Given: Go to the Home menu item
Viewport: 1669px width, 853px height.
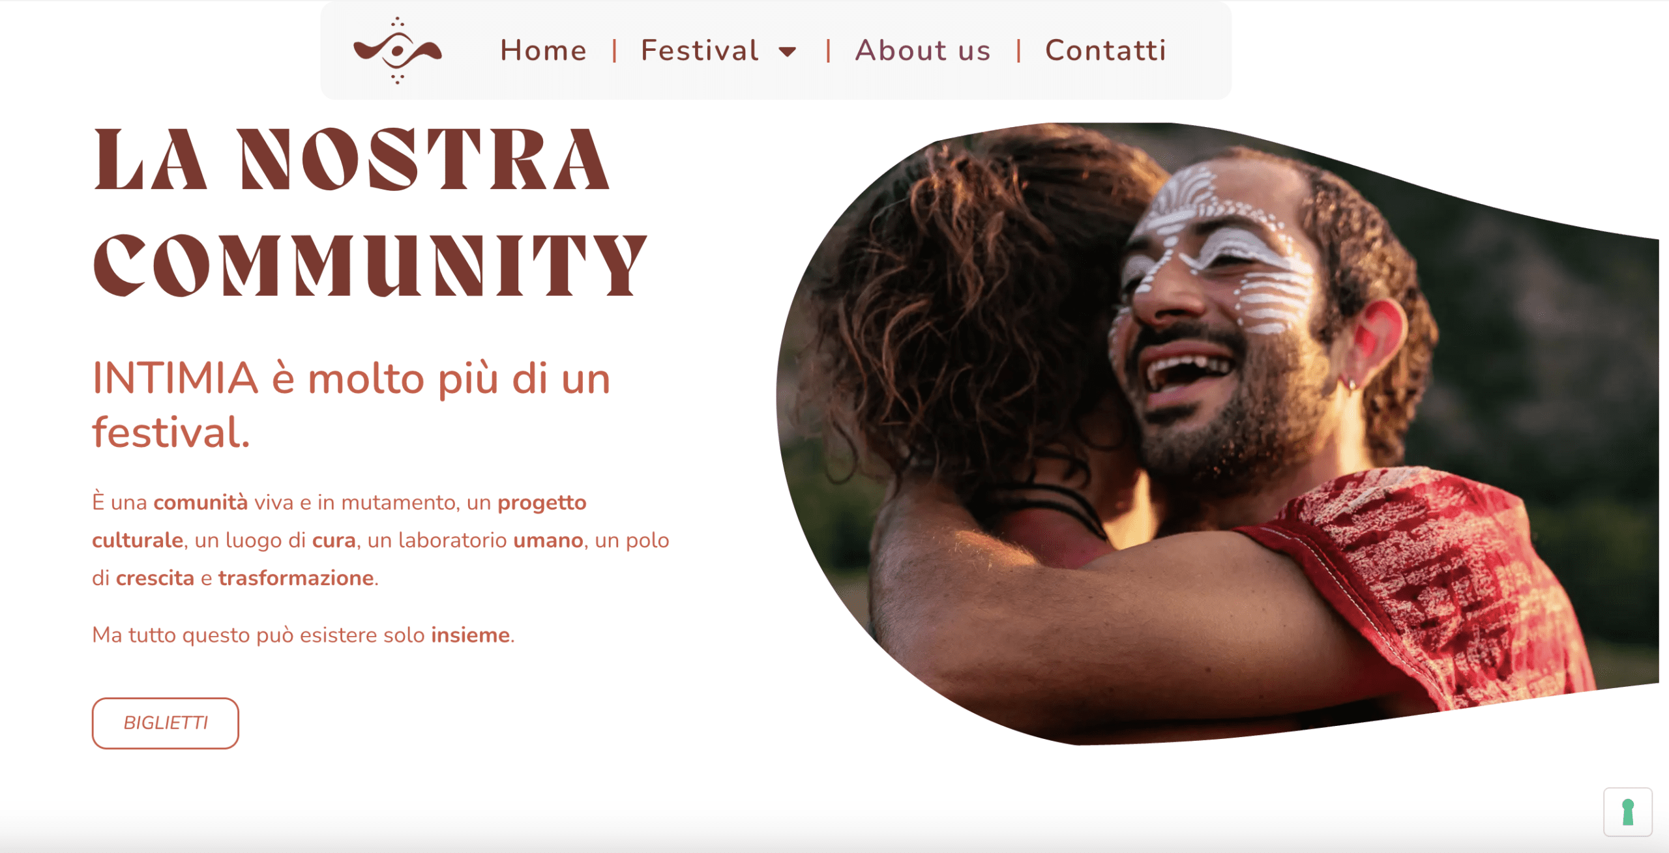Looking at the screenshot, I should click(543, 50).
